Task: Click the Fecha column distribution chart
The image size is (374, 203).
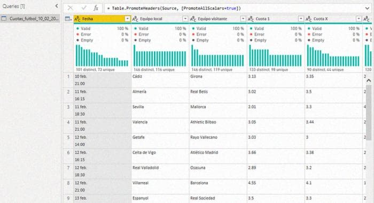Action: click(x=102, y=56)
